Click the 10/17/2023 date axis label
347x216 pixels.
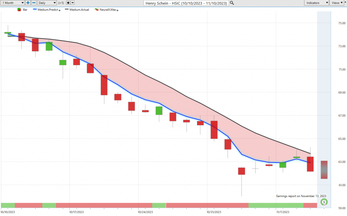click(x=76, y=212)
